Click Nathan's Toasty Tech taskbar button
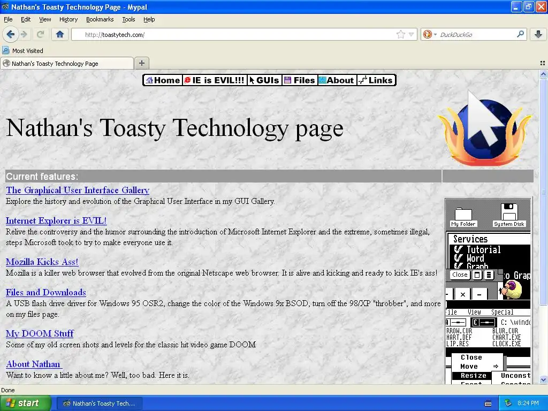This screenshot has width=548, height=411. coord(99,404)
